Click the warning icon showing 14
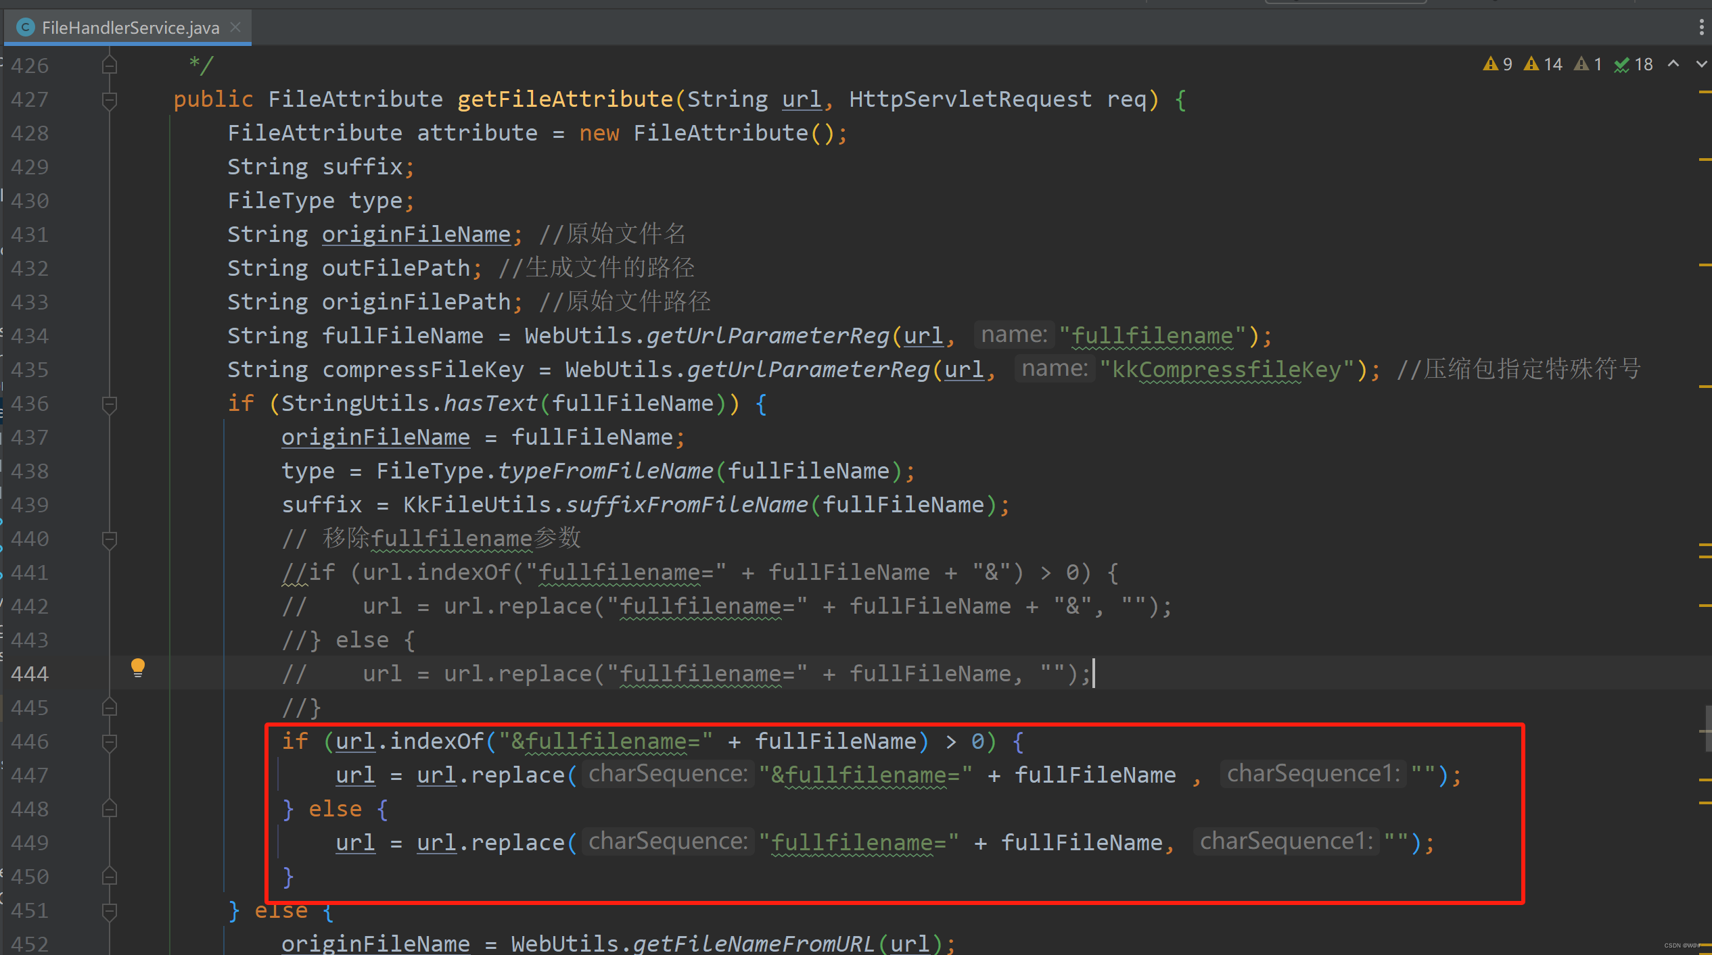Image resolution: width=1712 pixels, height=955 pixels. (1531, 64)
